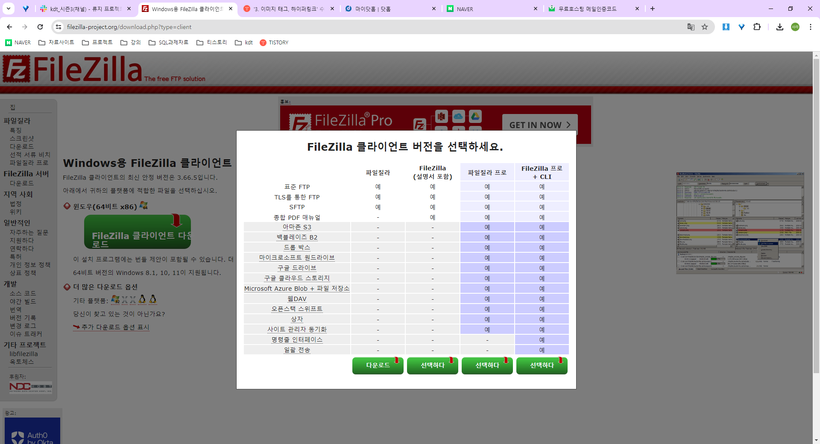The image size is (820, 444).
Task: Open browser downloads icon
Action: 779,27
